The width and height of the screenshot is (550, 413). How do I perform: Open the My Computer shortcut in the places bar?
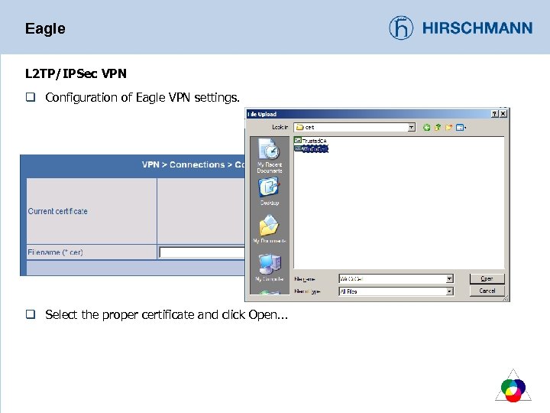[270, 268]
